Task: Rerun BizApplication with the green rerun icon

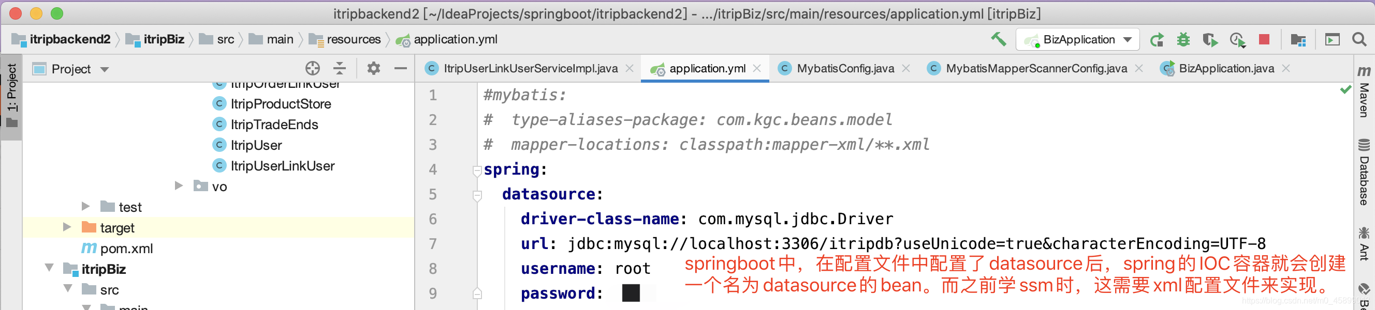Action: 1157,40
